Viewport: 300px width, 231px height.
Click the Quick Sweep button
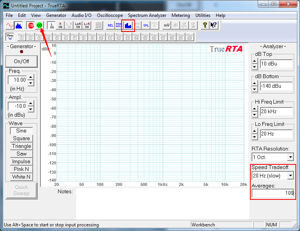(22, 191)
